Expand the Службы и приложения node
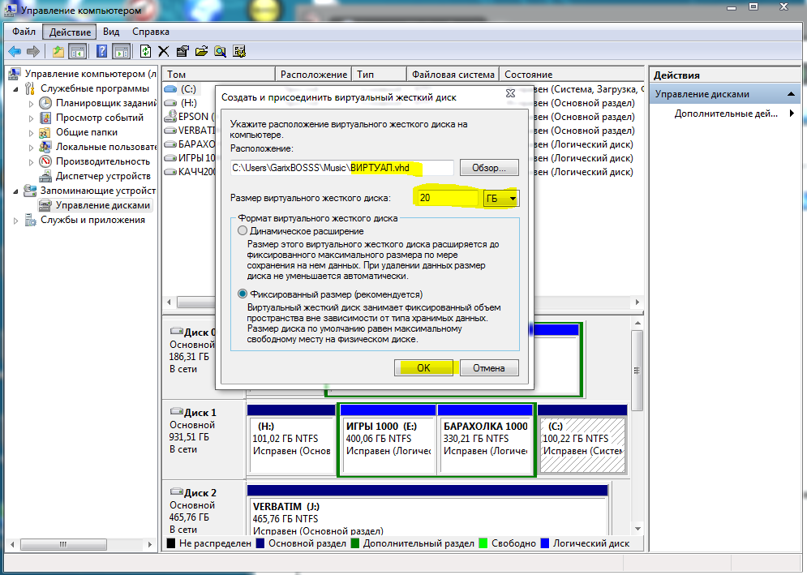 click(15, 221)
